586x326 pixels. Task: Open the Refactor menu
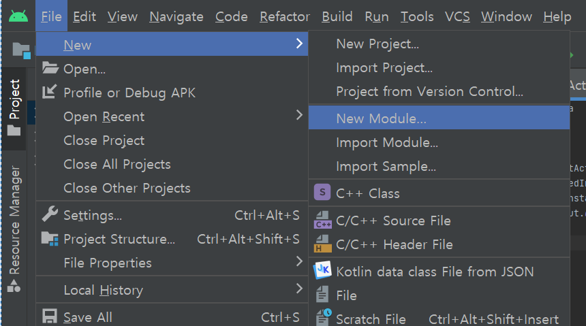(285, 16)
